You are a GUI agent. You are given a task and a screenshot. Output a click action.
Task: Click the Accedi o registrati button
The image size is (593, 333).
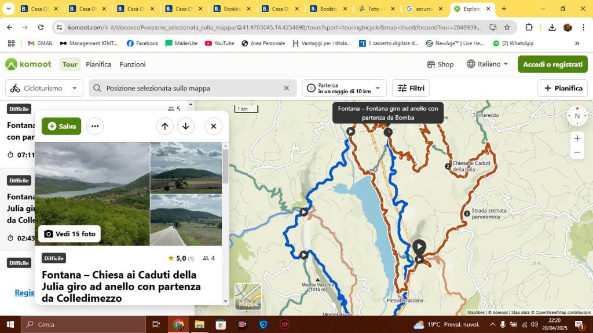[552, 64]
